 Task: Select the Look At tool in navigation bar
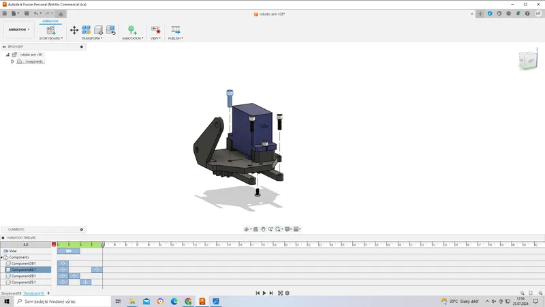(256, 229)
